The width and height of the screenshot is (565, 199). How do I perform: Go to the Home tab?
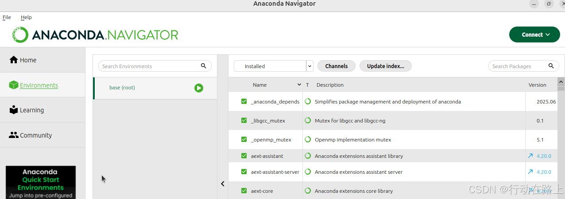(43, 60)
